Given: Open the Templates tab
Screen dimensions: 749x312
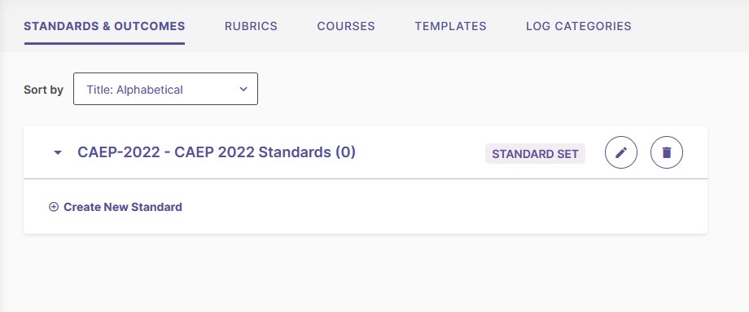Looking at the screenshot, I should click(x=450, y=26).
